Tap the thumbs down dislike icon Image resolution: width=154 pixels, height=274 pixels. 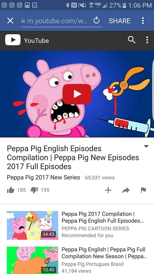point(34,190)
